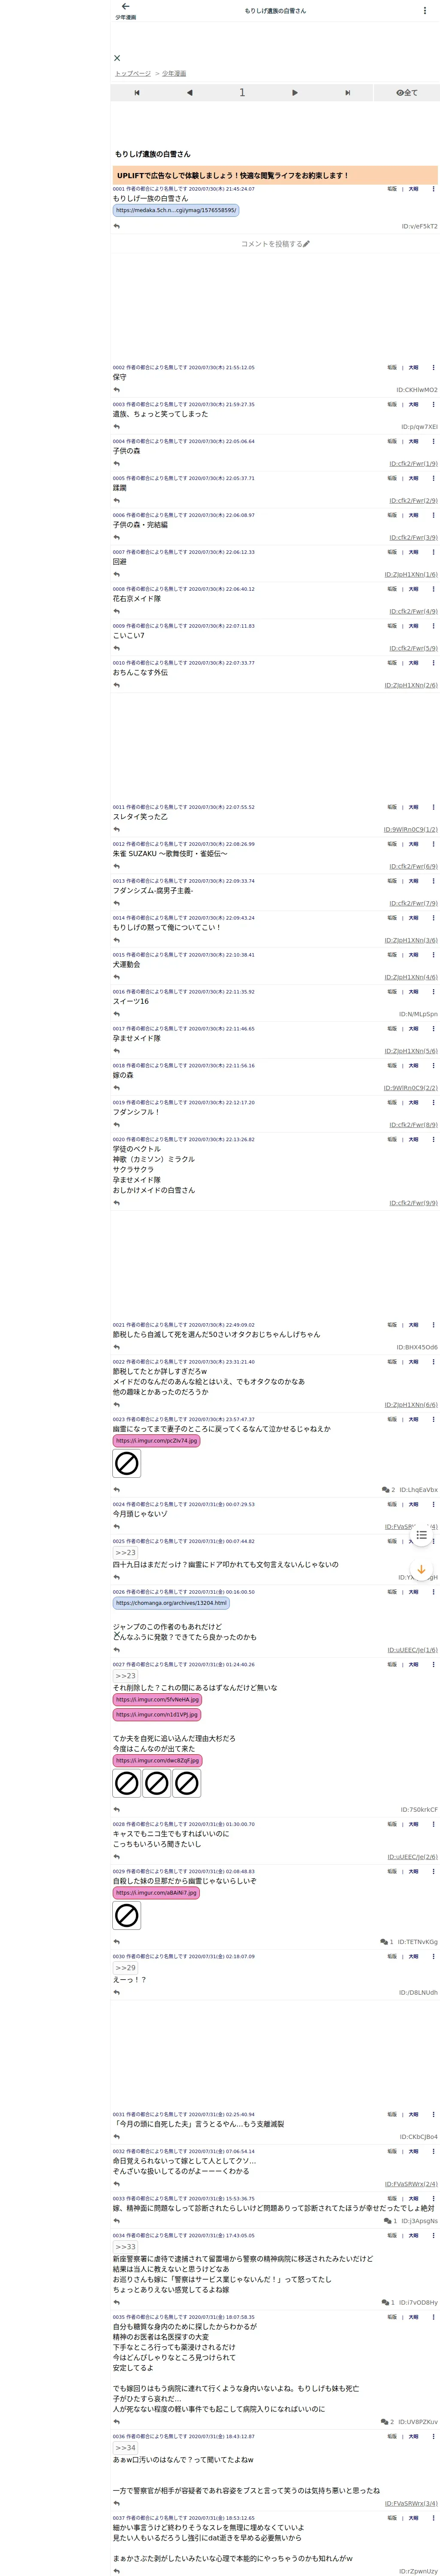The image size is (440, 2576).
Task: Reply to post 0002 保守
Action: (117, 390)
